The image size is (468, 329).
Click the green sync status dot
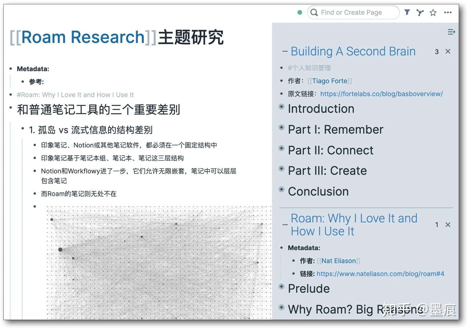point(300,12)
